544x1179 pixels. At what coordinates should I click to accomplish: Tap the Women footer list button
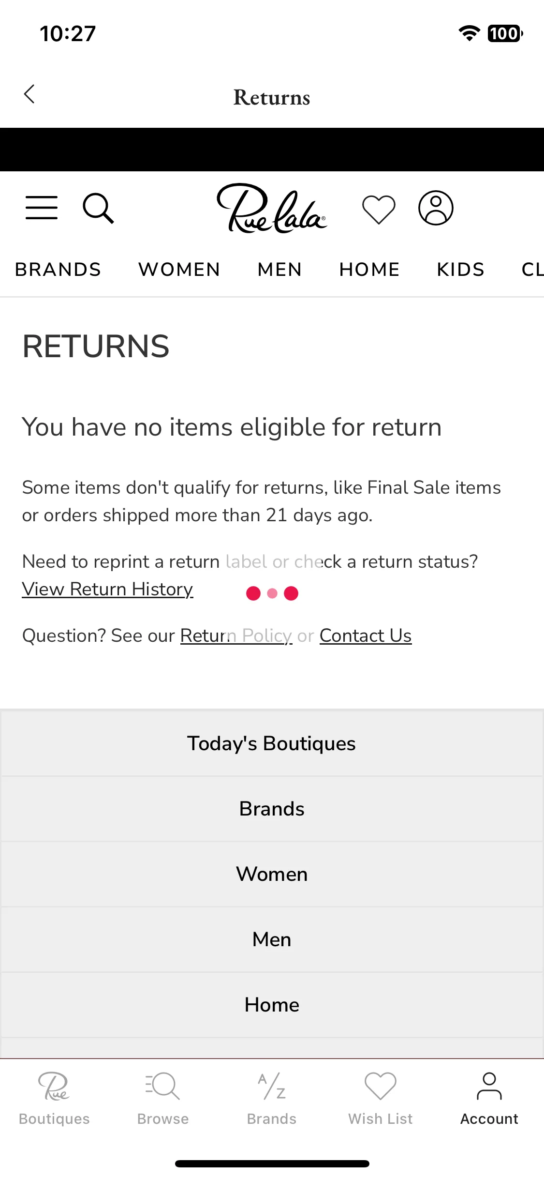[x=272, y=874]
